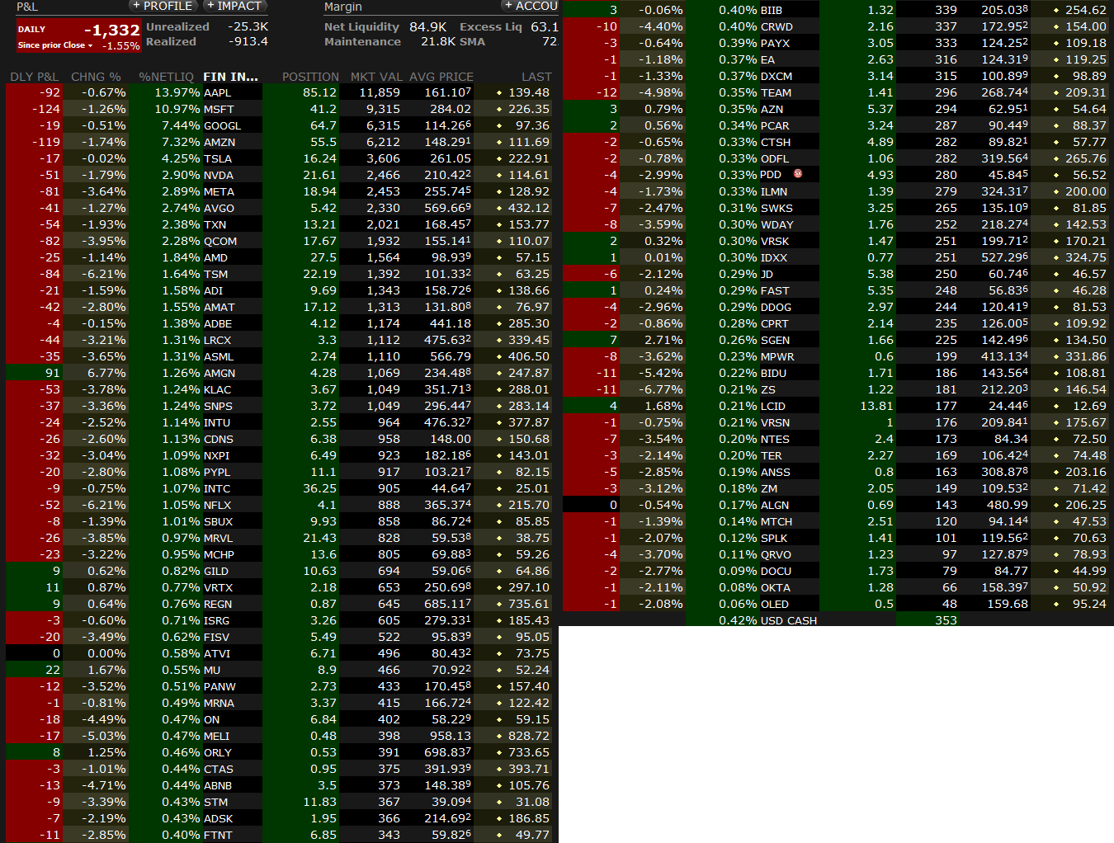Viewport: 1114px width, 843px height.
Task: Expand the 'Since prior Close' dropdown
Action: point(54,45)
